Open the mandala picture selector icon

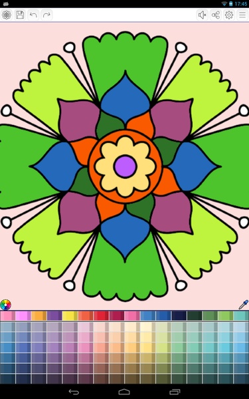pos(7,15)
